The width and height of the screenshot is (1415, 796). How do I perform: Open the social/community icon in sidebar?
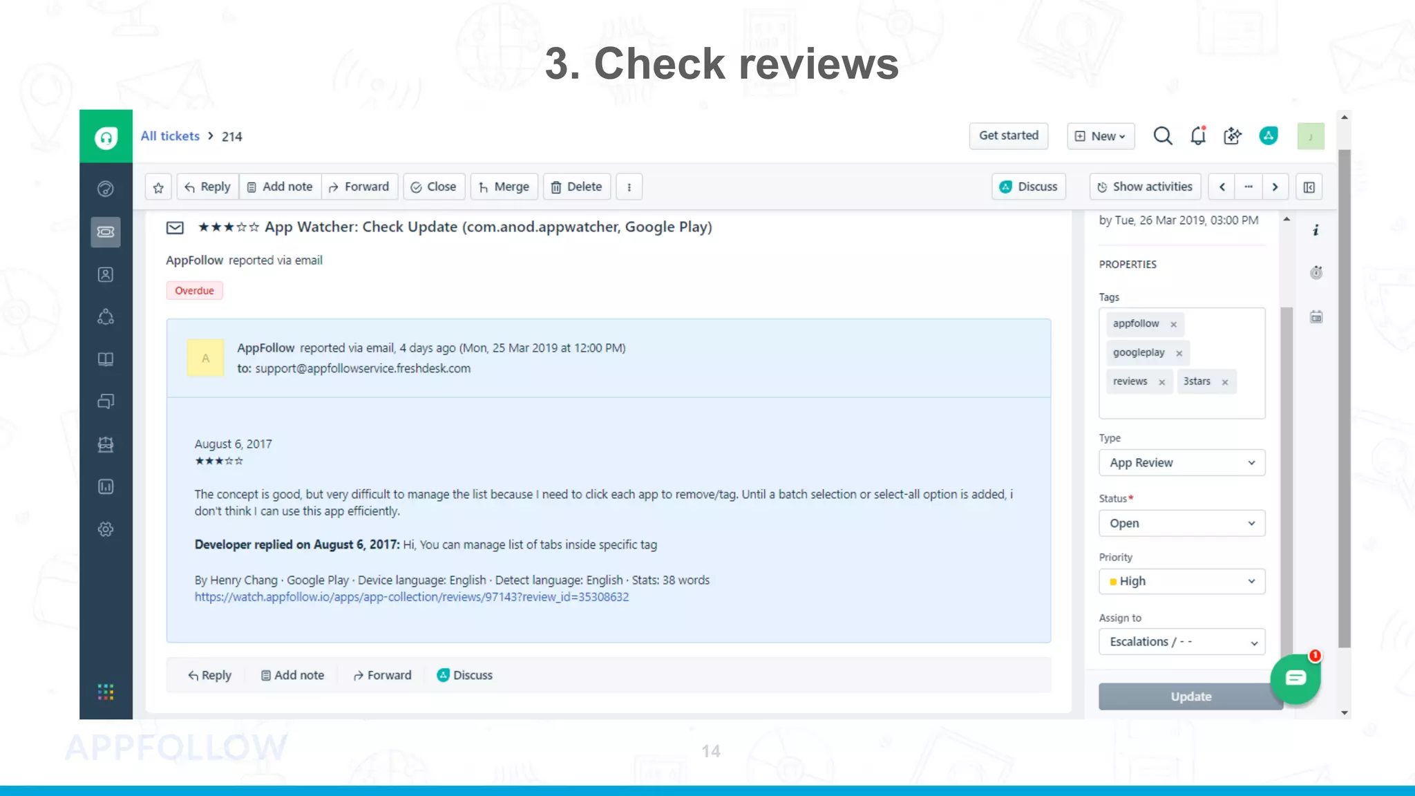(106, 316)
